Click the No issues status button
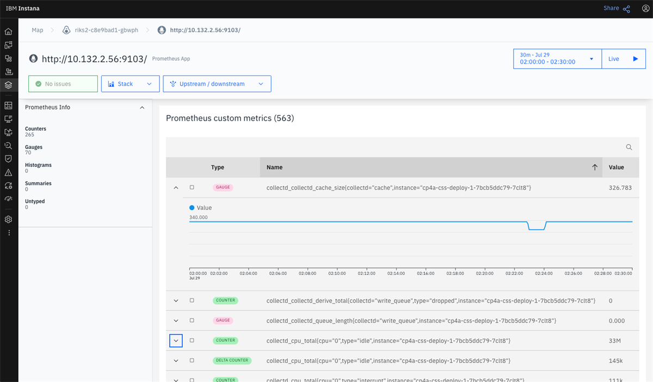The image size is (653, 382). 63,84
